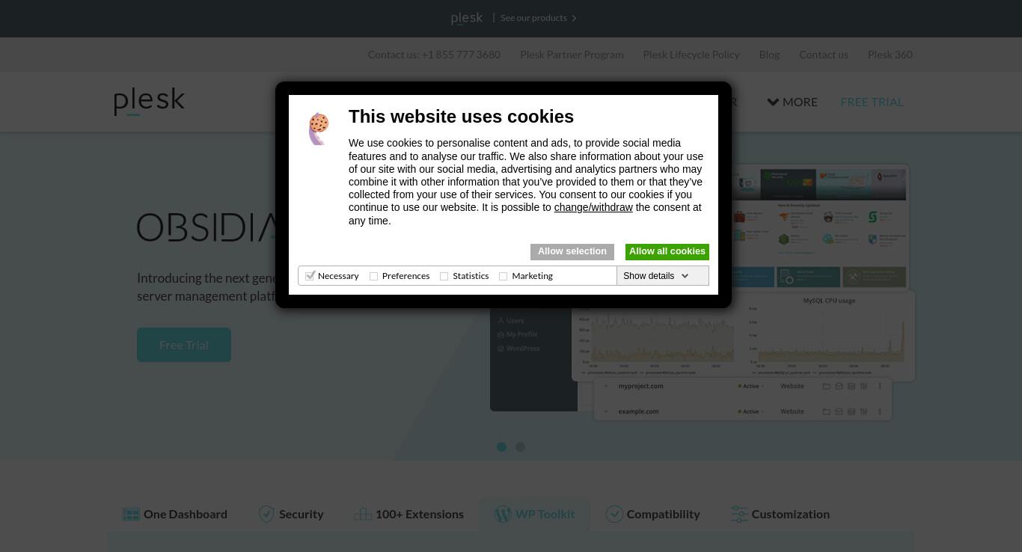
Task: Click the teal Free Trial hero button
Action: click(184, 345)
